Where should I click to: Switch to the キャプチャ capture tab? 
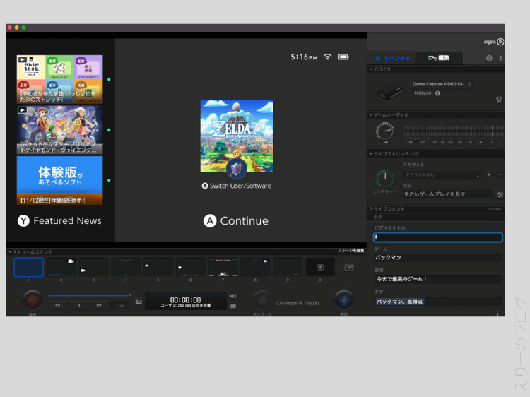click(x=392, y=58)
